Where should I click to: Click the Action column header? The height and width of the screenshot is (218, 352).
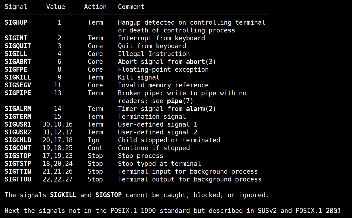tap(95, 7)
